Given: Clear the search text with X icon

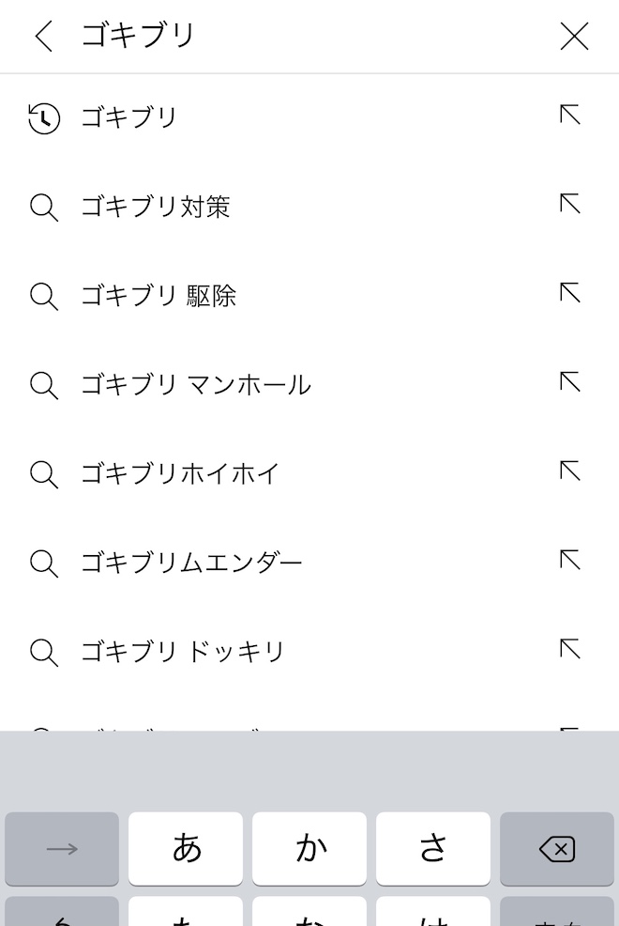Looking at the screenshot, I should [x=574, y=36].
